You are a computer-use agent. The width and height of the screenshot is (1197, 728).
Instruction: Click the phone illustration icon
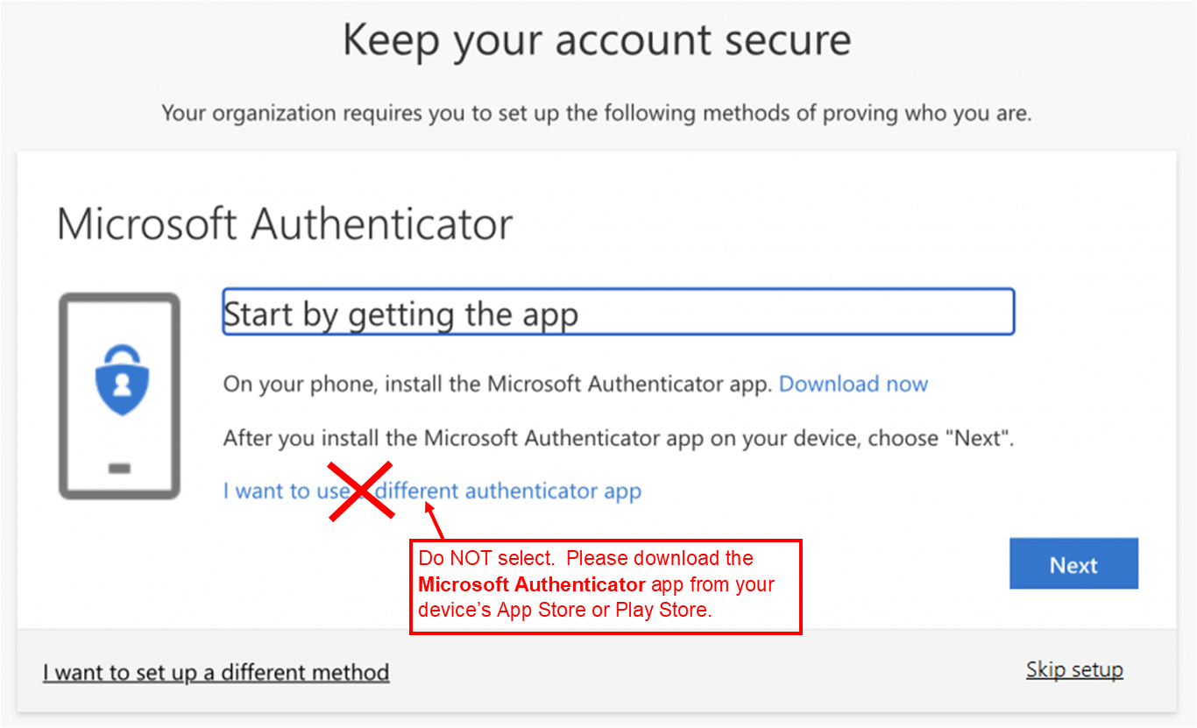pos(118,394)
